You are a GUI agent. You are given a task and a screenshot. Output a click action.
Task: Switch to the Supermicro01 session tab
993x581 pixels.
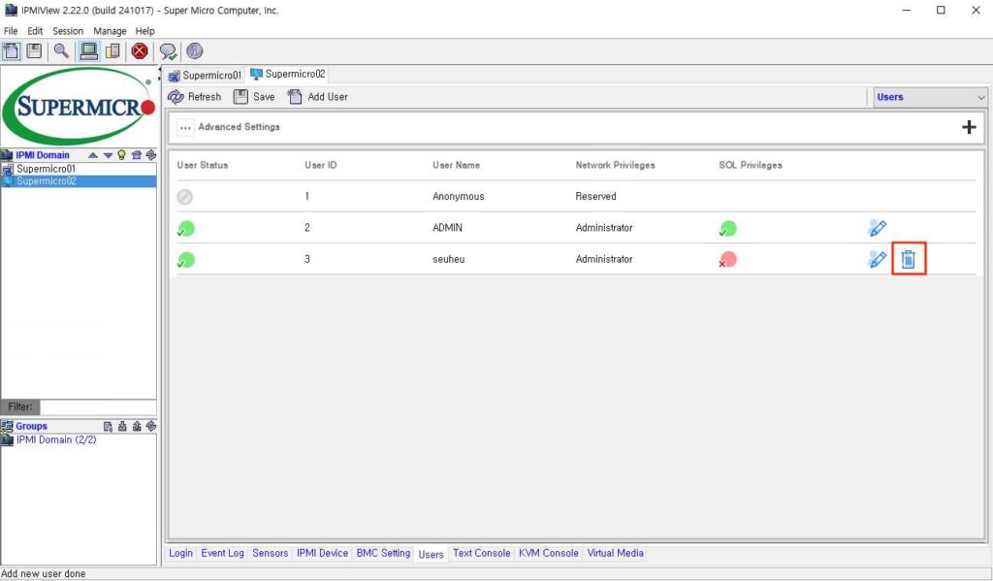point(205,76)
